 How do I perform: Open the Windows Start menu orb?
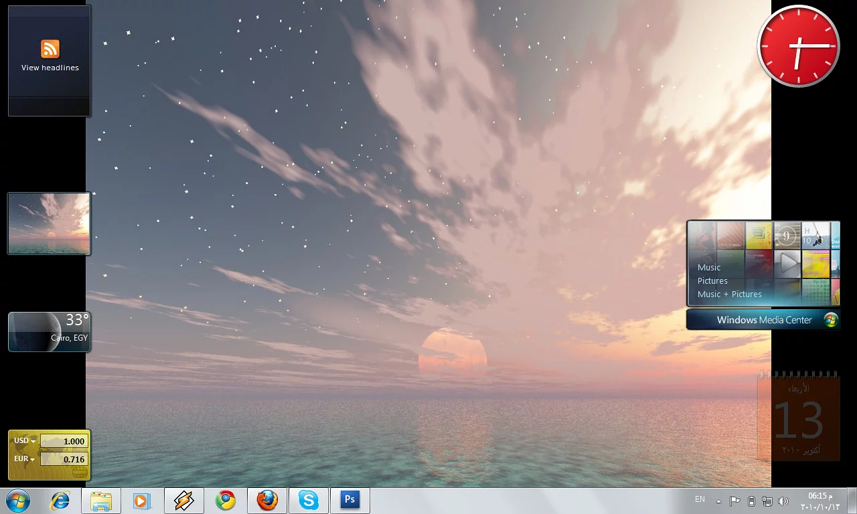18,501
